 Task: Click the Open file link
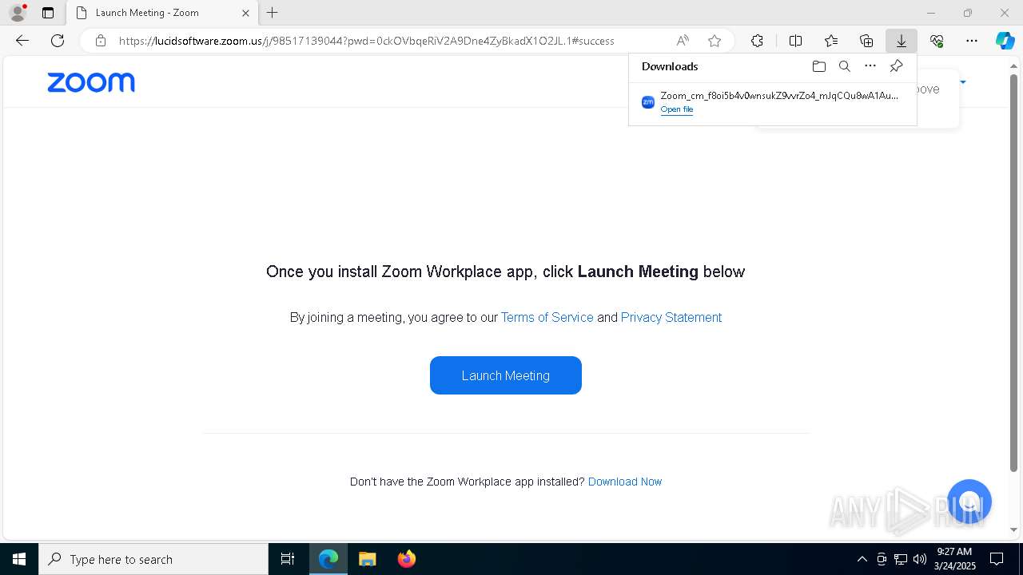[677, 109]
